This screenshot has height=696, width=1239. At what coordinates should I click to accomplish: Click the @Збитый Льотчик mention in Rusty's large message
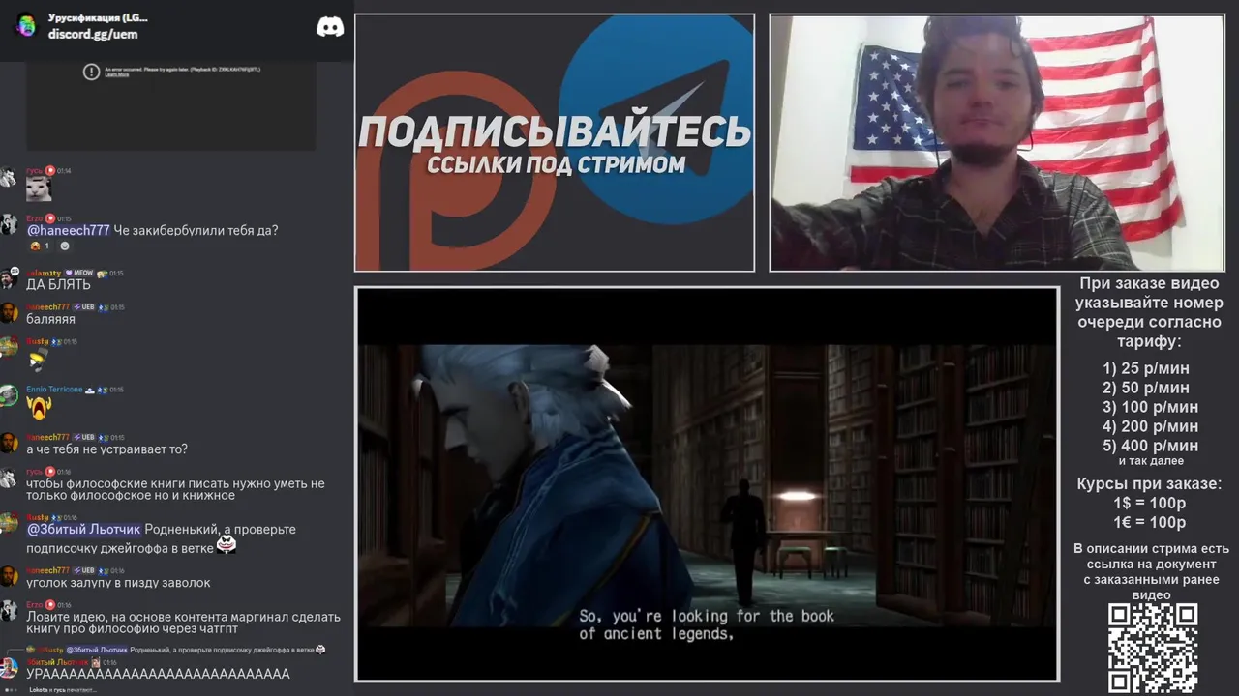pos(83,530)
